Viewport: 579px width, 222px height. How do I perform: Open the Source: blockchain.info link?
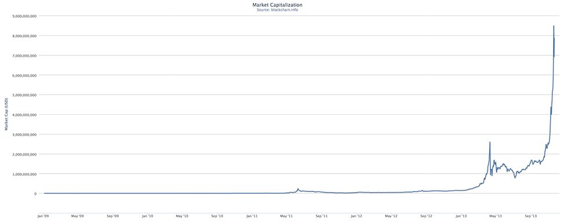pos(277,10)
